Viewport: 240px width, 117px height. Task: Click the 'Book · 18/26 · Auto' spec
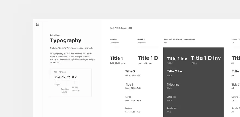pyautogui.click(x=133, y=100)
